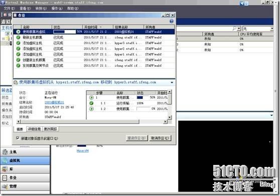Select the 刷新主机群集 job row
Image resolution: width=280 pixels, height=196 pixels.
tap(94, 38)
